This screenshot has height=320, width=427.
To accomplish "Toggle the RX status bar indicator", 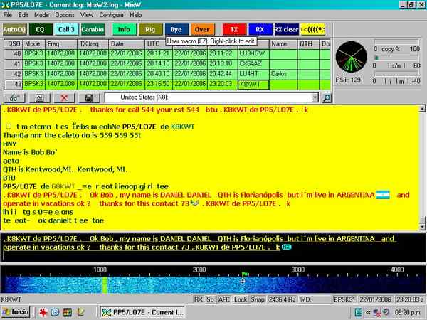I will pyautogui.click(x=198, y=299).
